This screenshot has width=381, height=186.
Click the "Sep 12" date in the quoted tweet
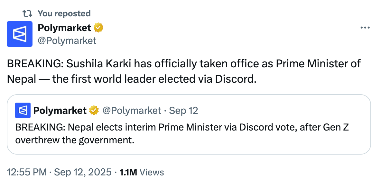point(183,111)
